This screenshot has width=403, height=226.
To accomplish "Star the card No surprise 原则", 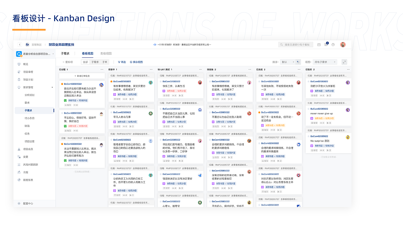I will (309, 136).
